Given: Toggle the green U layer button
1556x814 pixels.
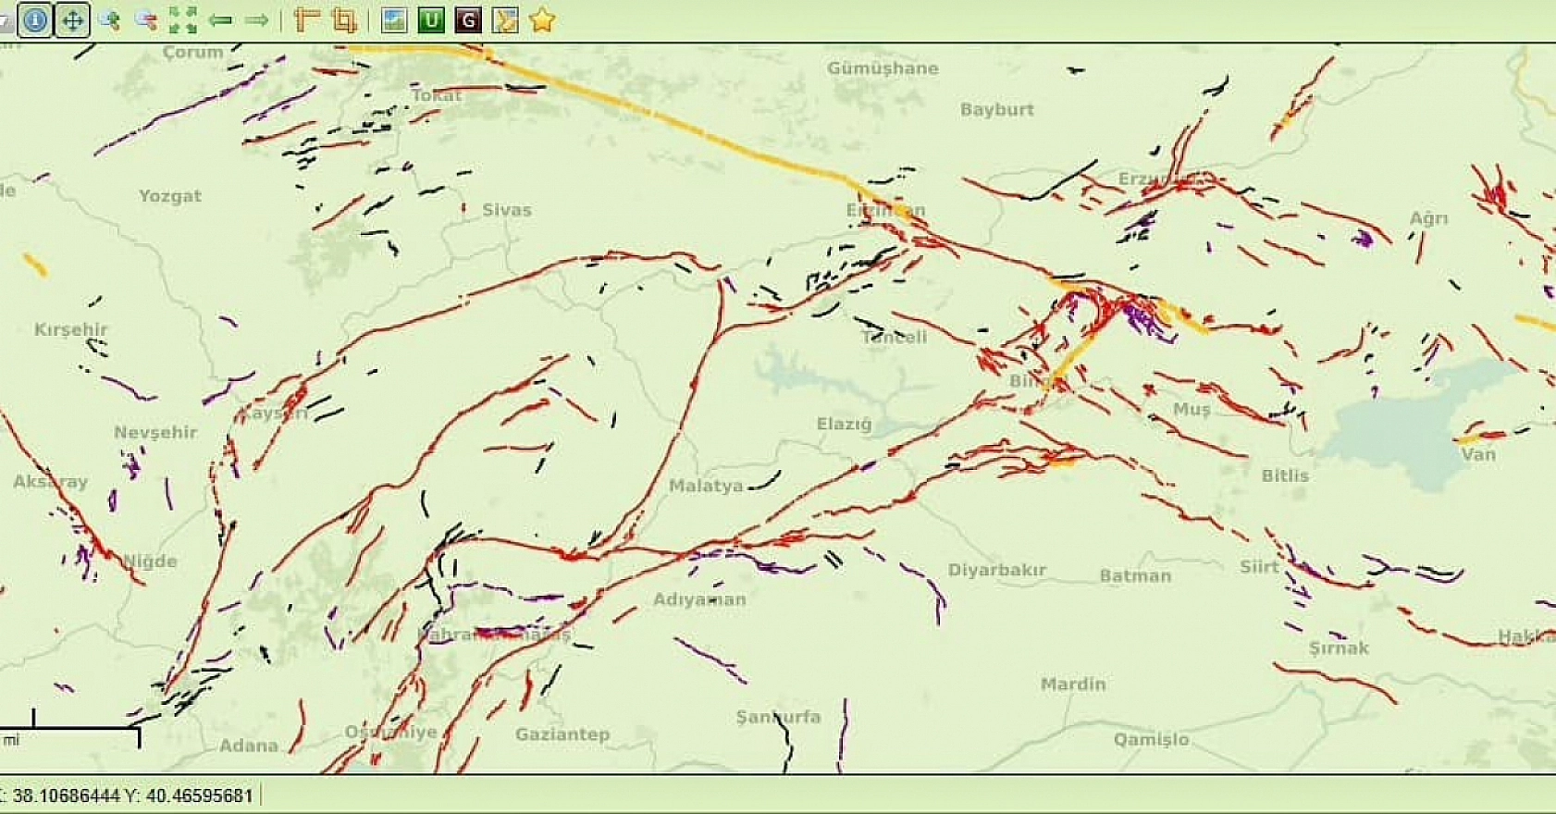Looking at the screenshot, I should click(x=431, y=19).
